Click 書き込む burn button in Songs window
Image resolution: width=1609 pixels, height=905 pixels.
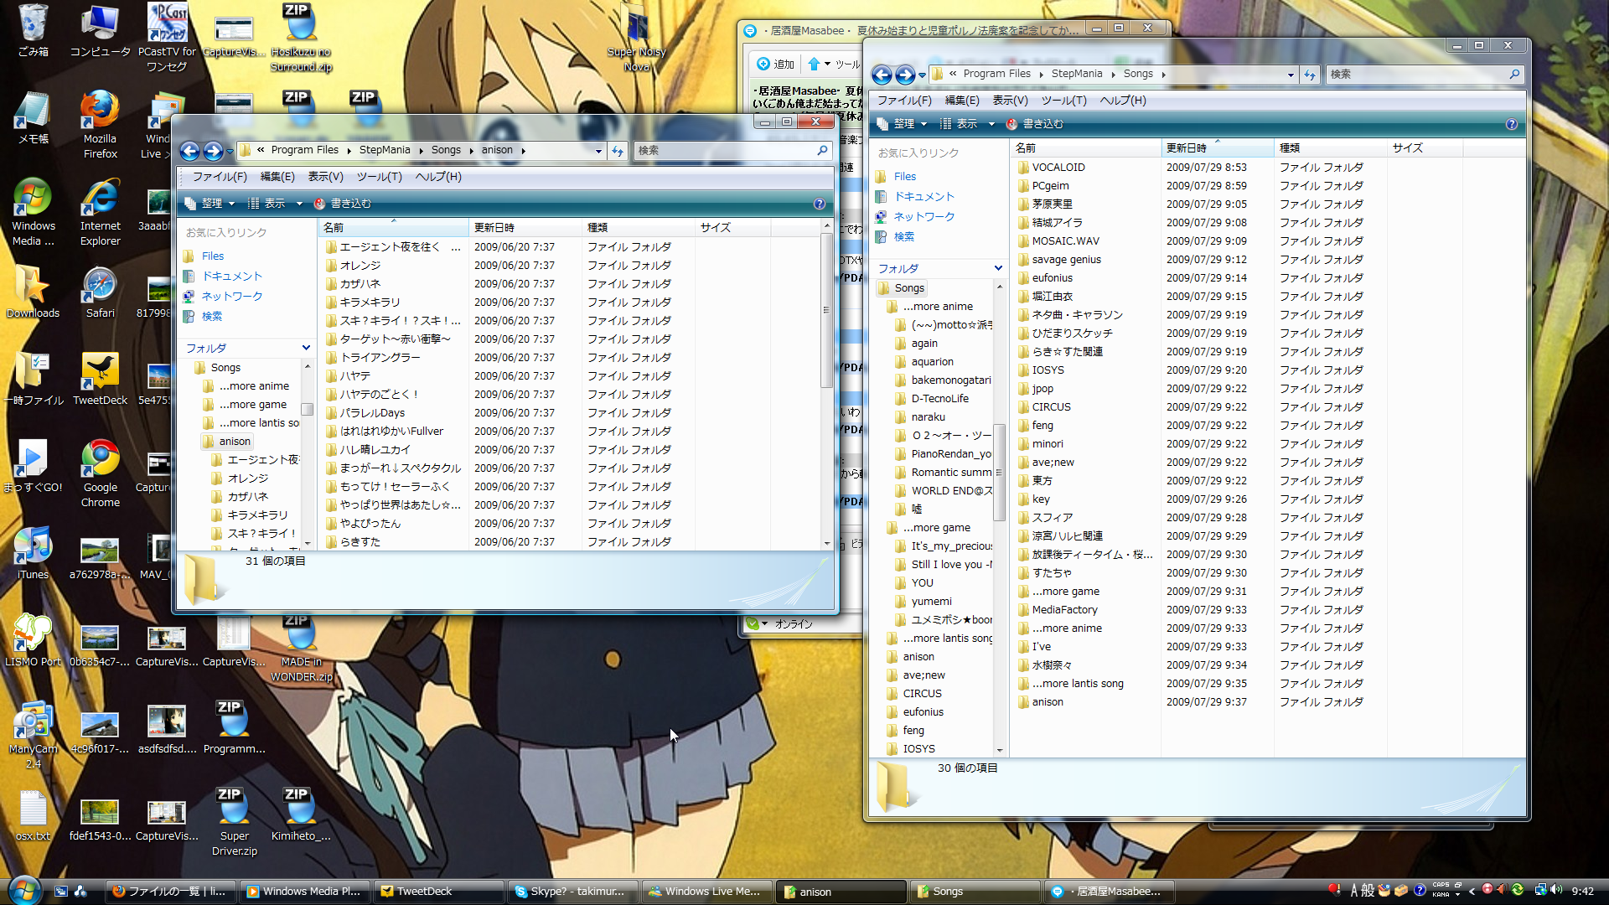1034,124
